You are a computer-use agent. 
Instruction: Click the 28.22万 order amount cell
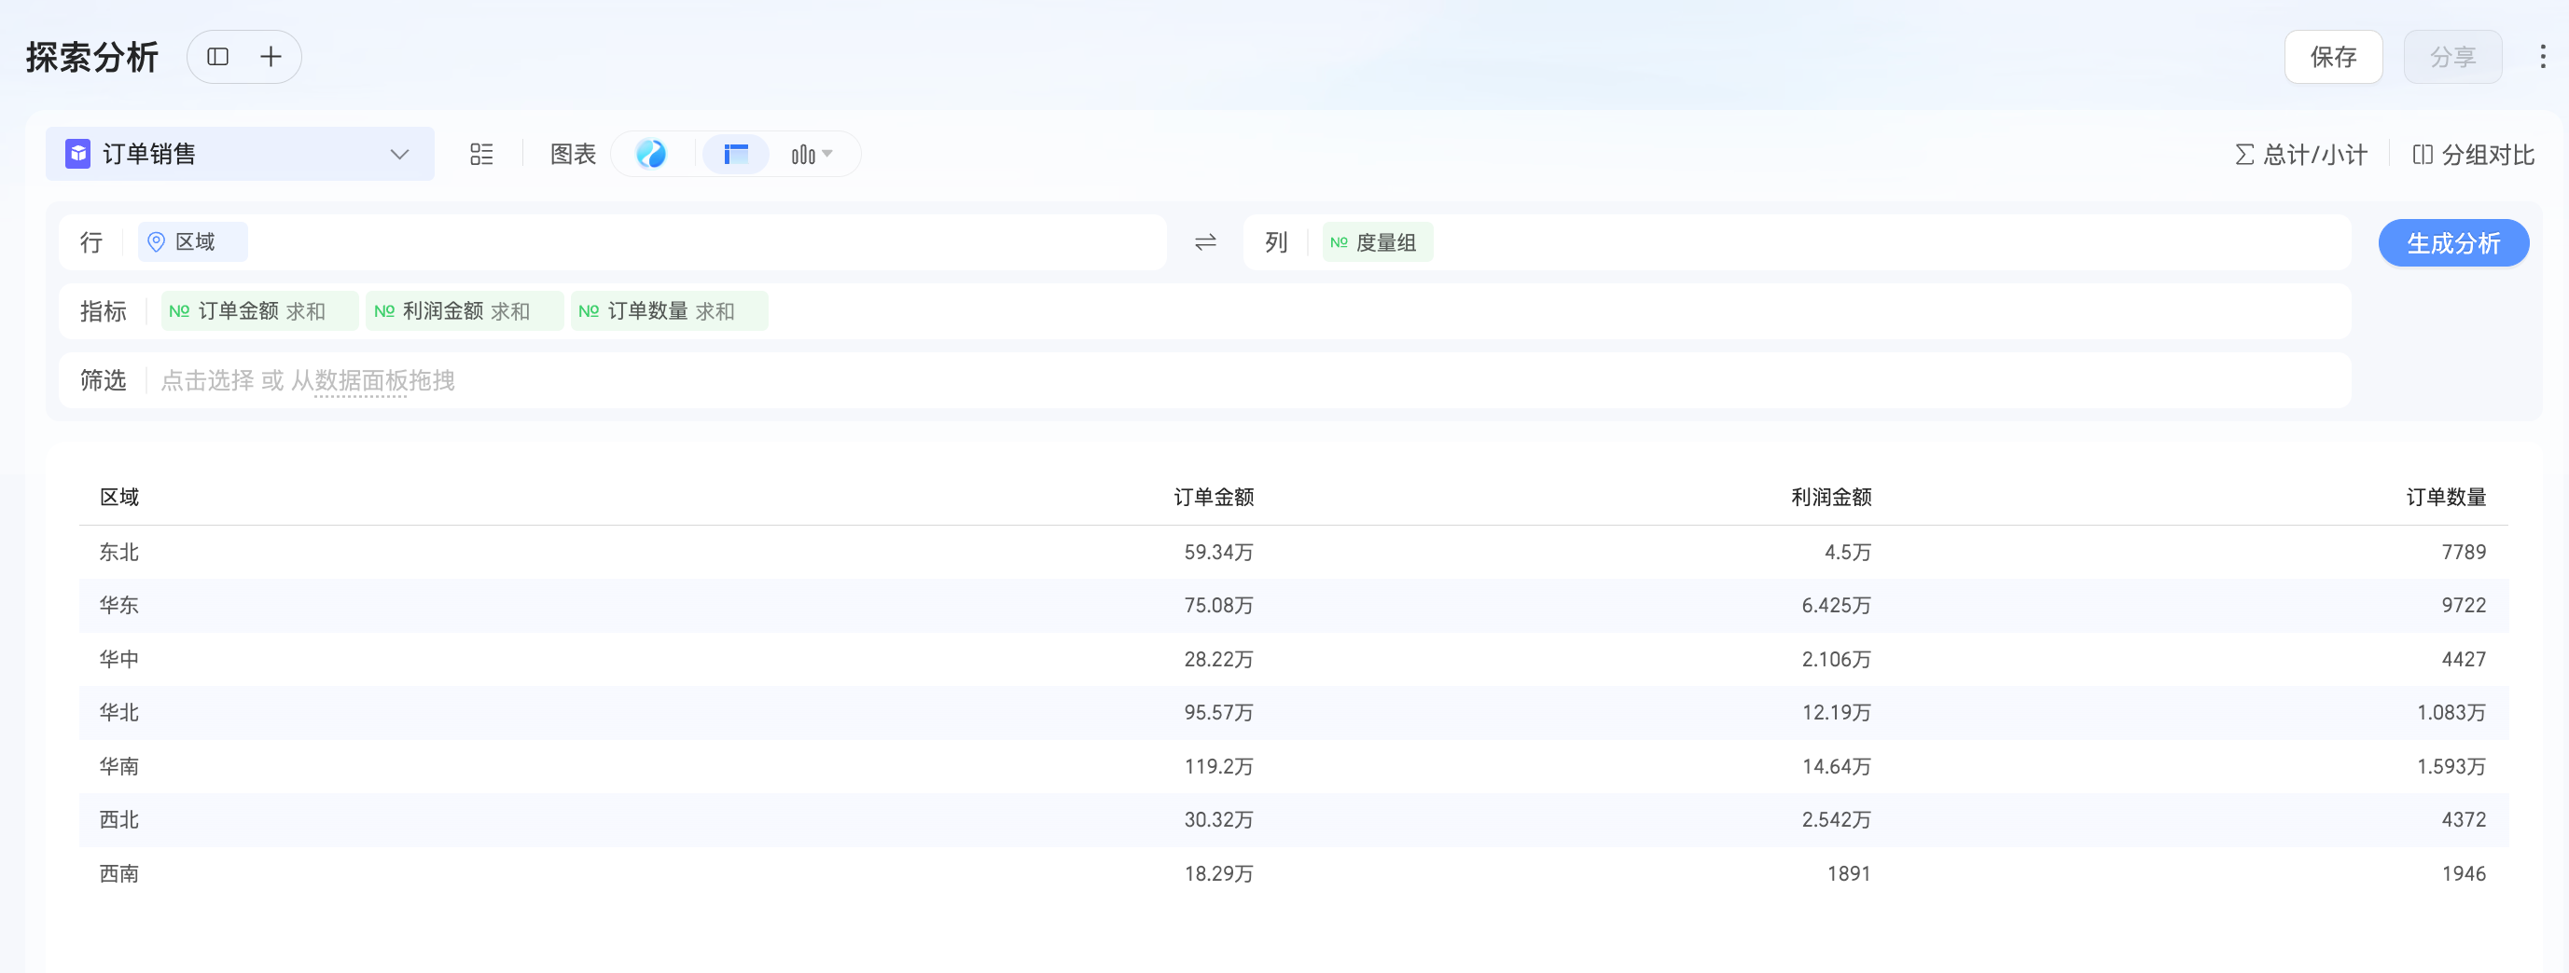[1218, 659]
